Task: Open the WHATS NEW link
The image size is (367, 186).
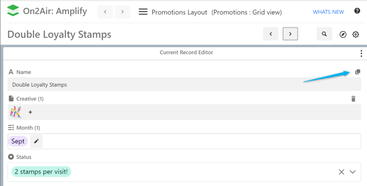Action: [328, 12]
